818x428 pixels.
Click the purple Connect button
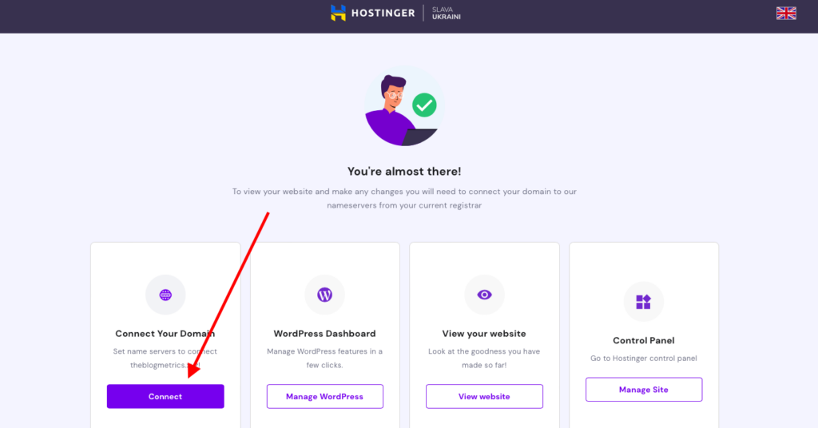click(x=165, y=396)
